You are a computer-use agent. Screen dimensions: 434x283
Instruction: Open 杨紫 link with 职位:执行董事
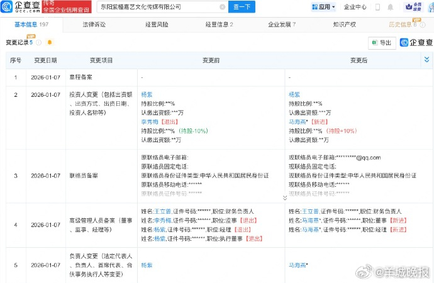click(x=159, y=238)
